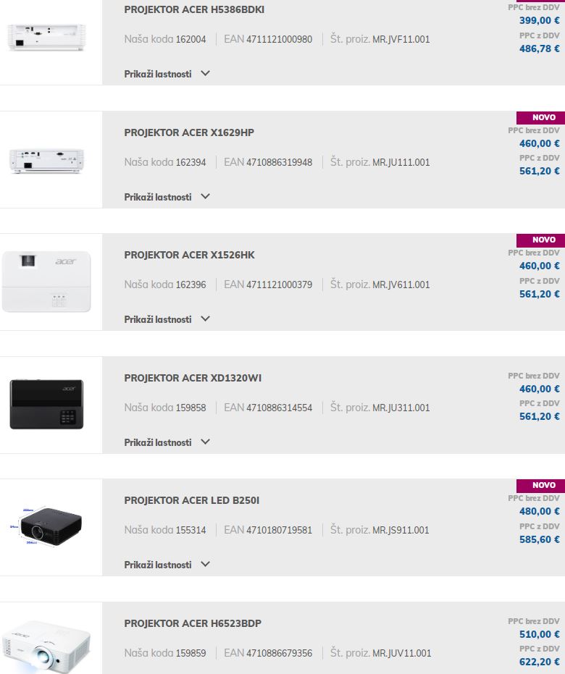
Task: Expand properties for Acer H5386BDKI
Action: point(167,74)
